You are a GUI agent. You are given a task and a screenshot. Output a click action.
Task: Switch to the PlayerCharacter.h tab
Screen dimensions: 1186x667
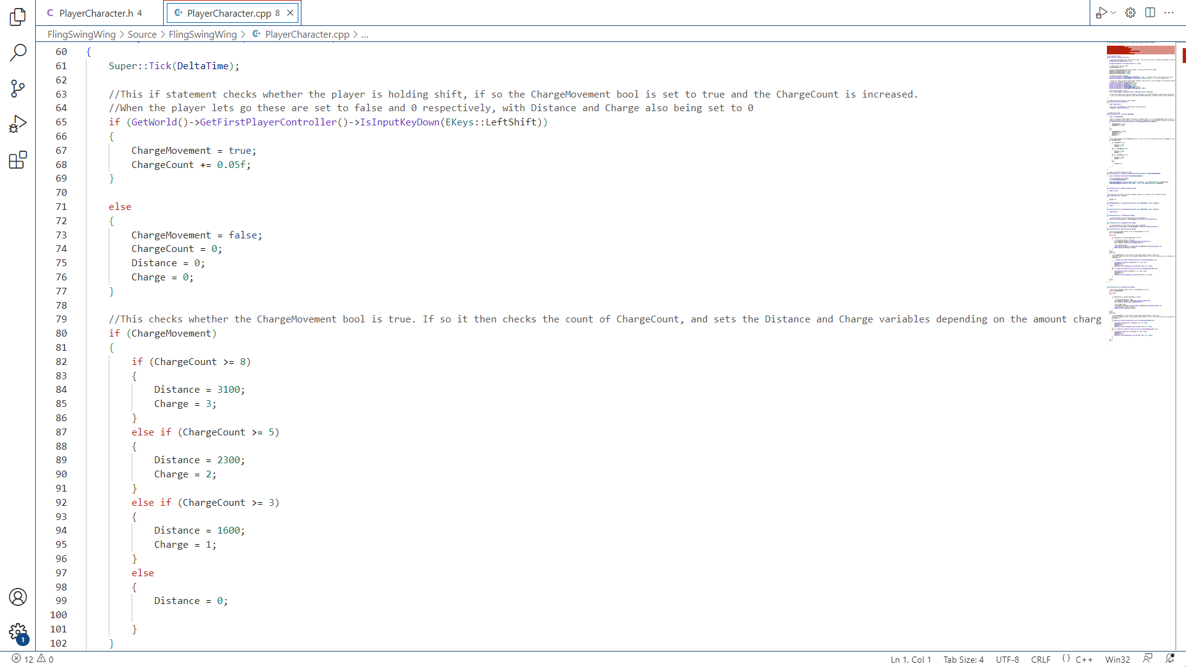tap(96, 13)
